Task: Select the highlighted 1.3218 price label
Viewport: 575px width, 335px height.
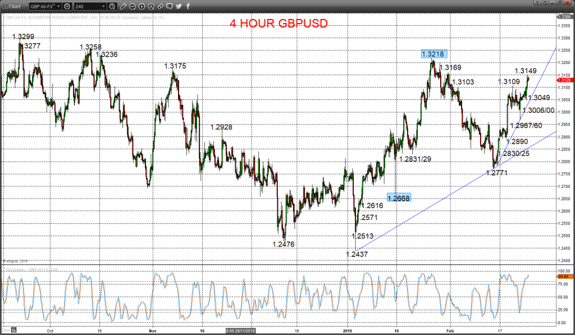Action: point(434,54)
